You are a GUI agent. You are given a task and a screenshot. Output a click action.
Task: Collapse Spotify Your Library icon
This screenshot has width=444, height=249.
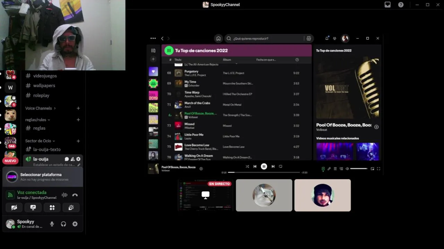153,50
